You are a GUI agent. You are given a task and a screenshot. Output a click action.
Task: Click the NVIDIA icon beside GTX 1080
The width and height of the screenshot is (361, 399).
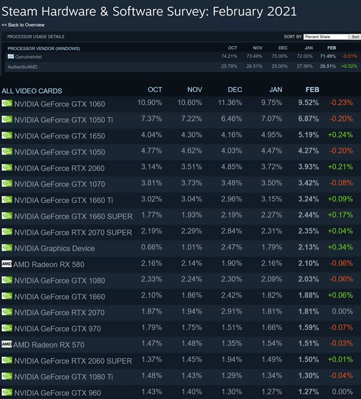click(x=7, y=280)
